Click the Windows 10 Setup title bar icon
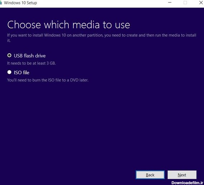The height and width of the screenshot is (185, 204). [1, 3]
